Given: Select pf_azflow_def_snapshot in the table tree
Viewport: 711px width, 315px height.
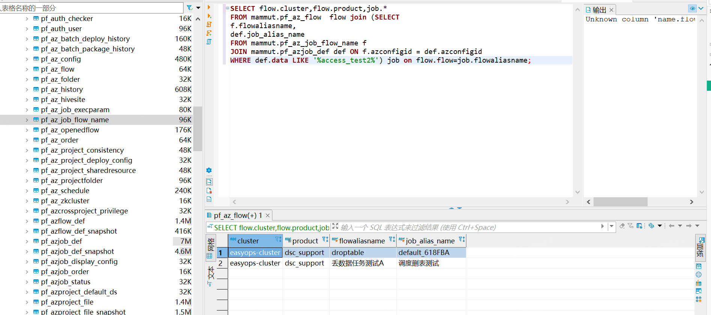Looking at the screenshot, I should pyautogui.click(x=79, y=231).
